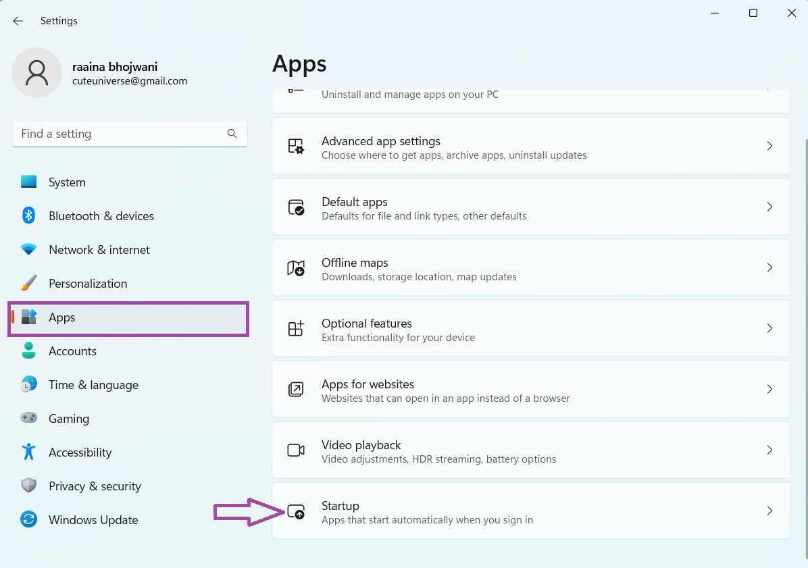The width and height of the screenshot is (808, 568).
Task: Expand Advanced app settings chevron
Action: pyautogui.click(x=769, y=147)
